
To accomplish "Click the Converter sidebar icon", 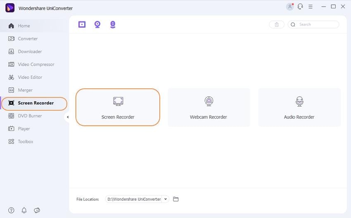I will point(11,39).
